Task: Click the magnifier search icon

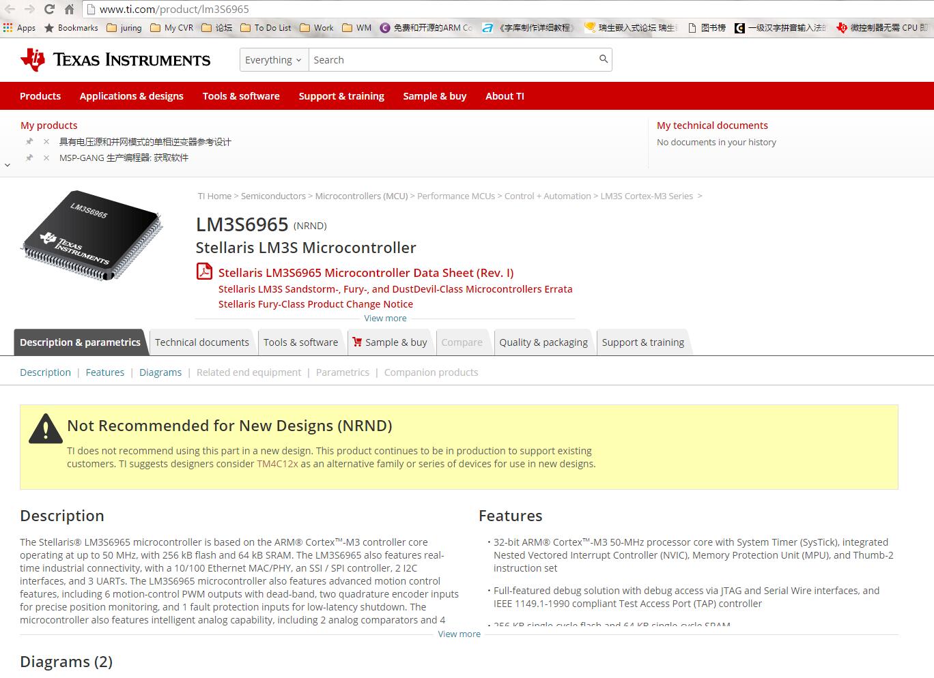Action: (604, 59)
